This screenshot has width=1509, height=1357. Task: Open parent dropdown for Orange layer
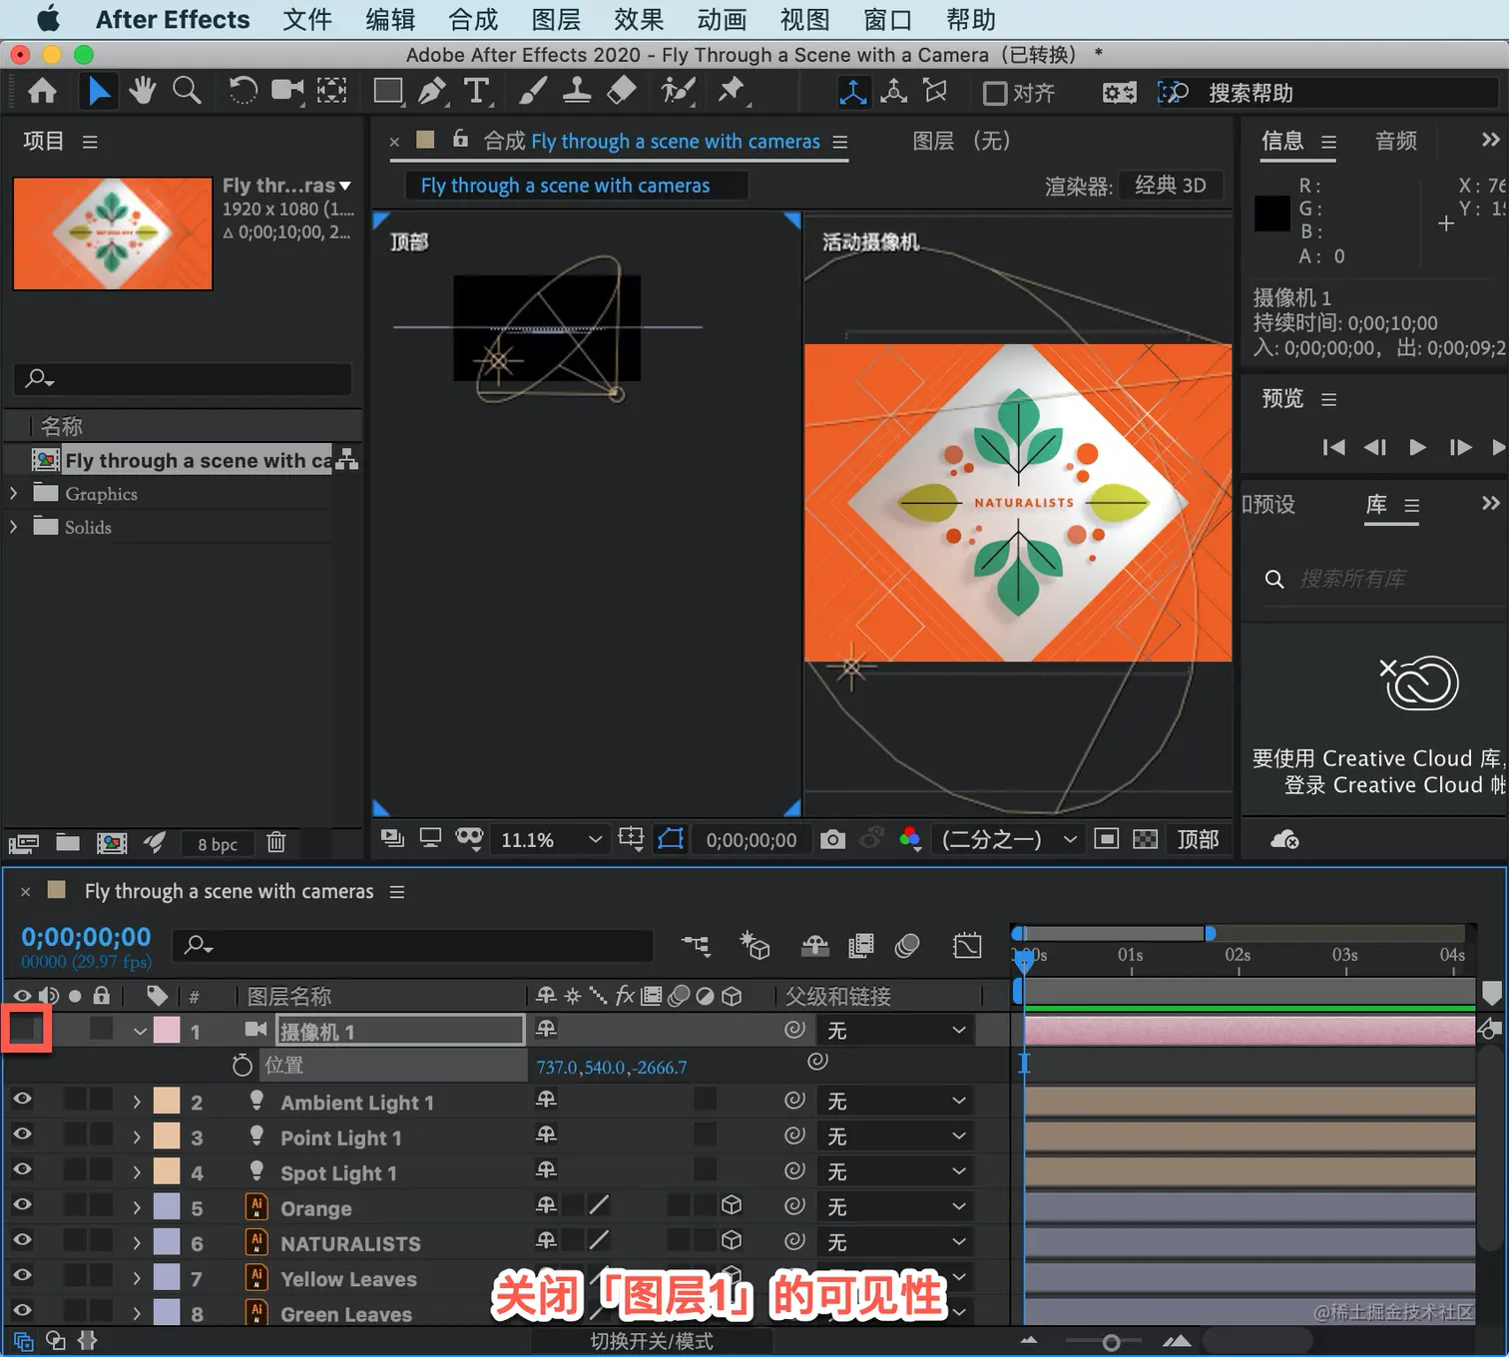(x=895, y=1206)
